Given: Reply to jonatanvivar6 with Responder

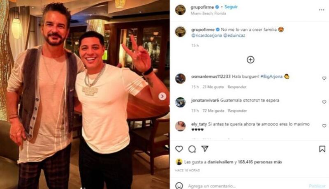Looking at the screenshot, I should click(237, 111).
